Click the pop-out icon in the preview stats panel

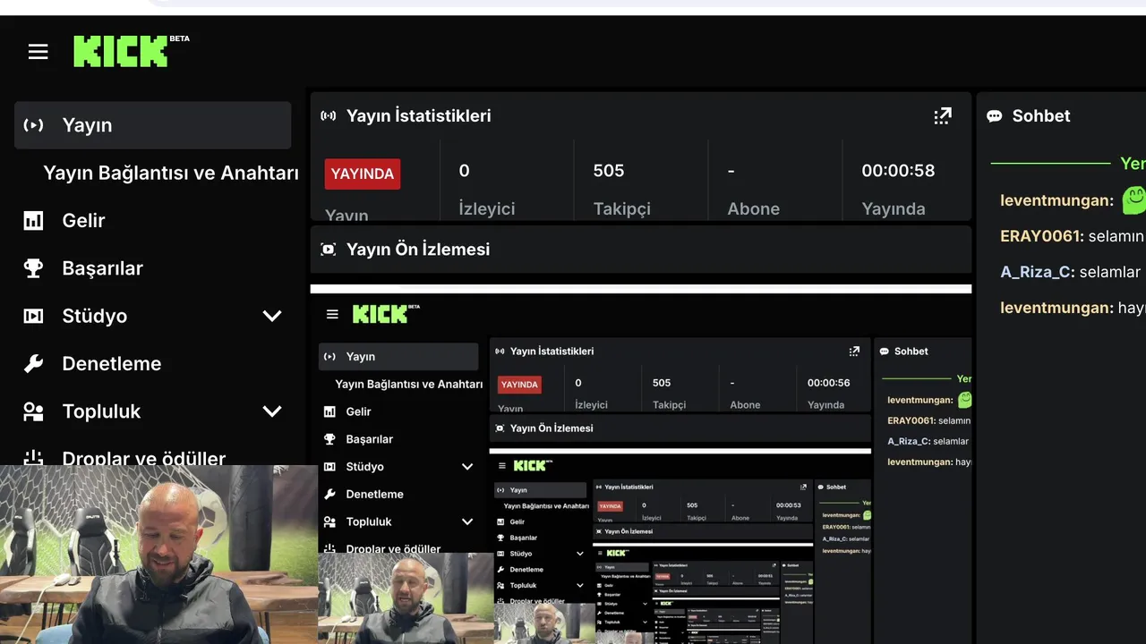pyautogui.click(x=854, y=352)
